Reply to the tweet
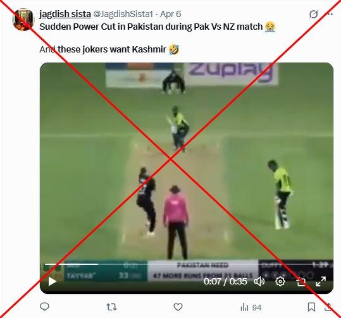 (x=45, y=307)
